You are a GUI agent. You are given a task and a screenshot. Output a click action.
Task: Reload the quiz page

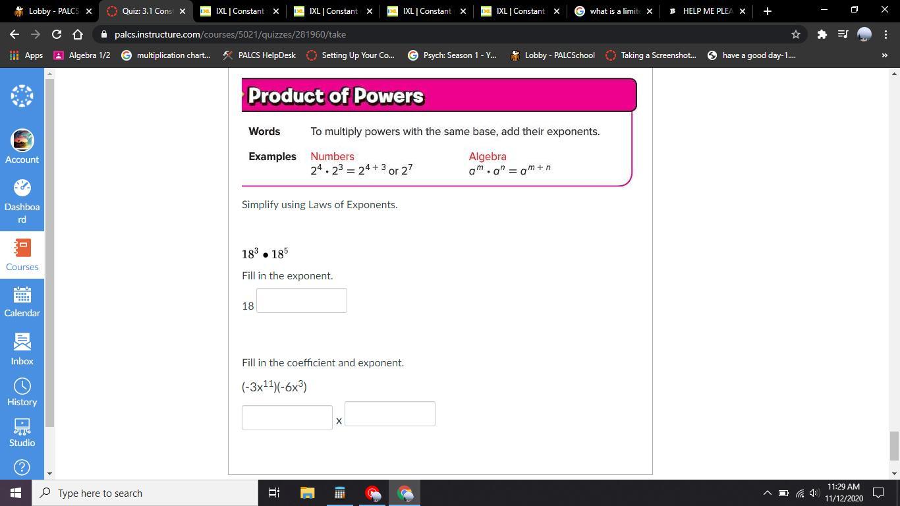pyautogui.click(x=57, y=34)
